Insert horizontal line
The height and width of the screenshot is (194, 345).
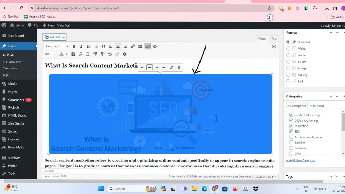pos(54,54)
